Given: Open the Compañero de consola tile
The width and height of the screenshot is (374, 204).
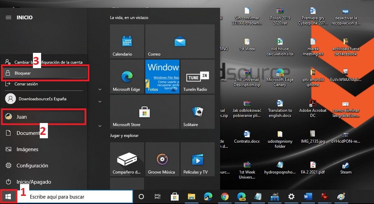Looking at the screenshot, I should click(x=127, y=159).
